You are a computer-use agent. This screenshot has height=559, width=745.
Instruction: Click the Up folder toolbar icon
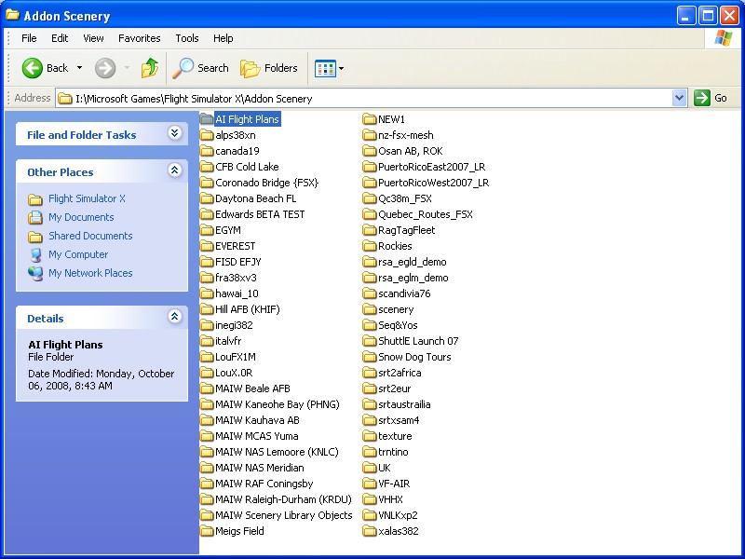point(150,68)
